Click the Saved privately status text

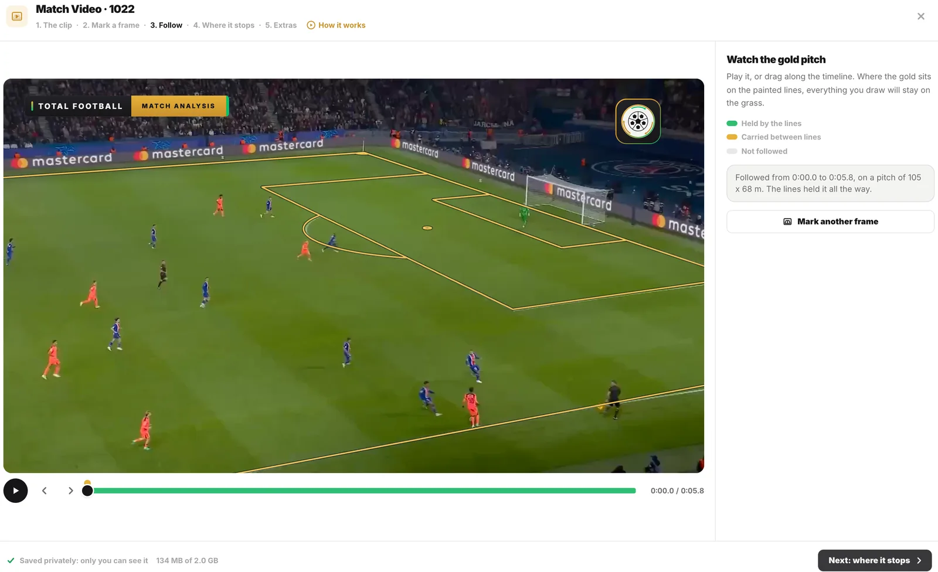pos(84,560)
